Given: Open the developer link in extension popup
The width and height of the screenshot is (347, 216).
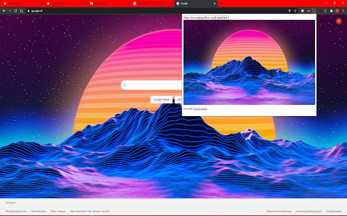Looking at the screenshot, I should tap(201, 109).
